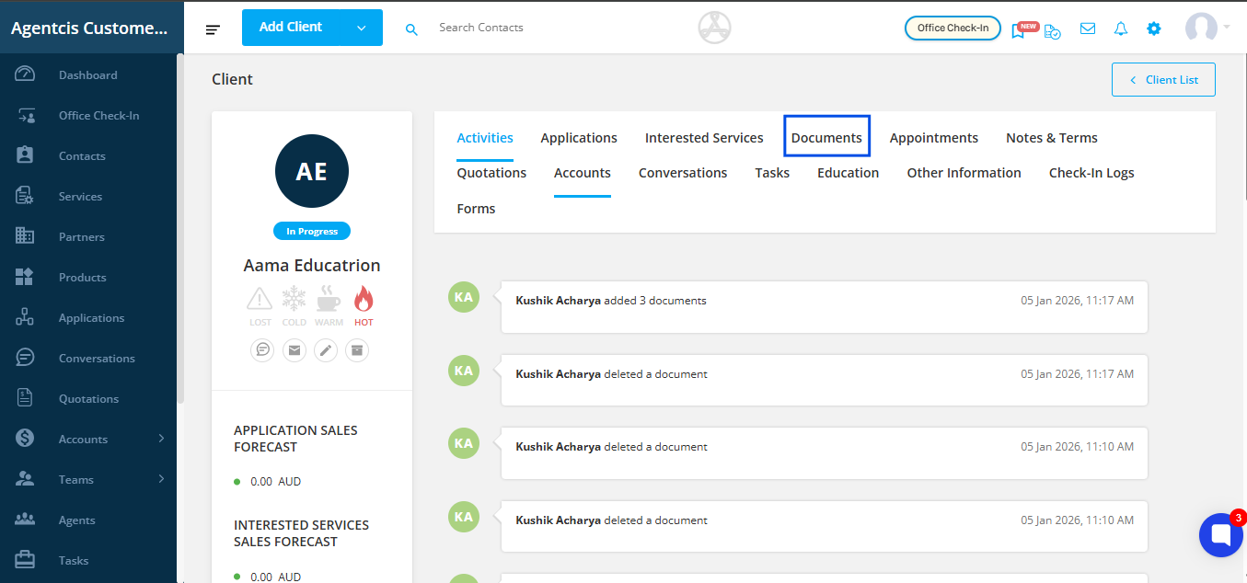The image size is (1247, 583).
Task: Open the Conversations sidebar icon
Action: [25, 358]
